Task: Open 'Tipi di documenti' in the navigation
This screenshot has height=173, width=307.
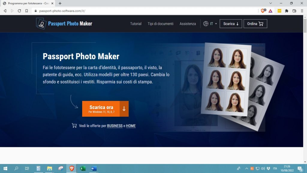Action: pos(160,24)
